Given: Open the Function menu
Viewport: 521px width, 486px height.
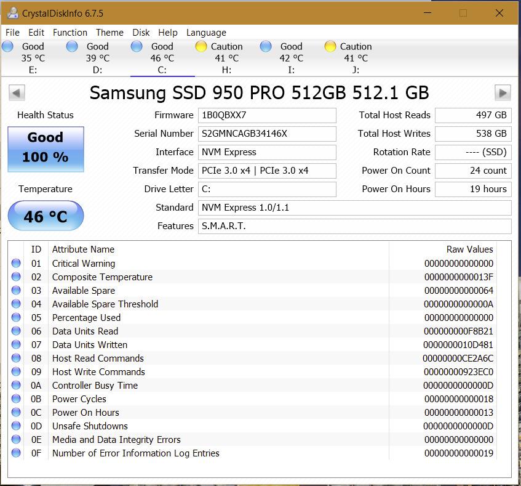Looking at the screenshot, I should coord(70,33).
